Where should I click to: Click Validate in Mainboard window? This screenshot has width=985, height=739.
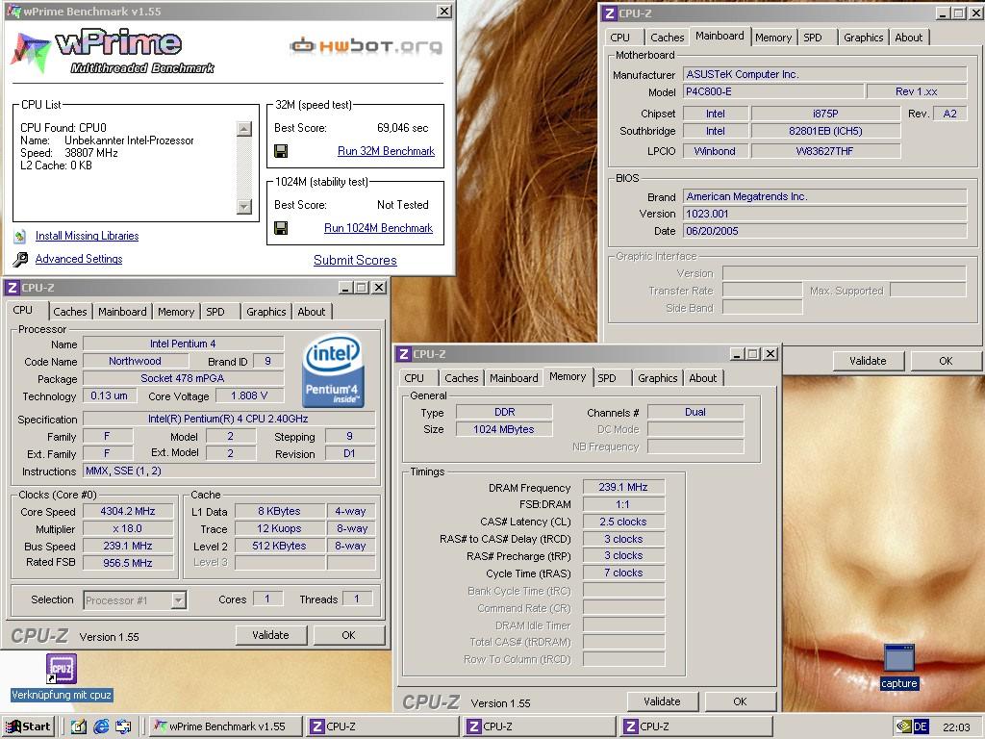(868, 361)
